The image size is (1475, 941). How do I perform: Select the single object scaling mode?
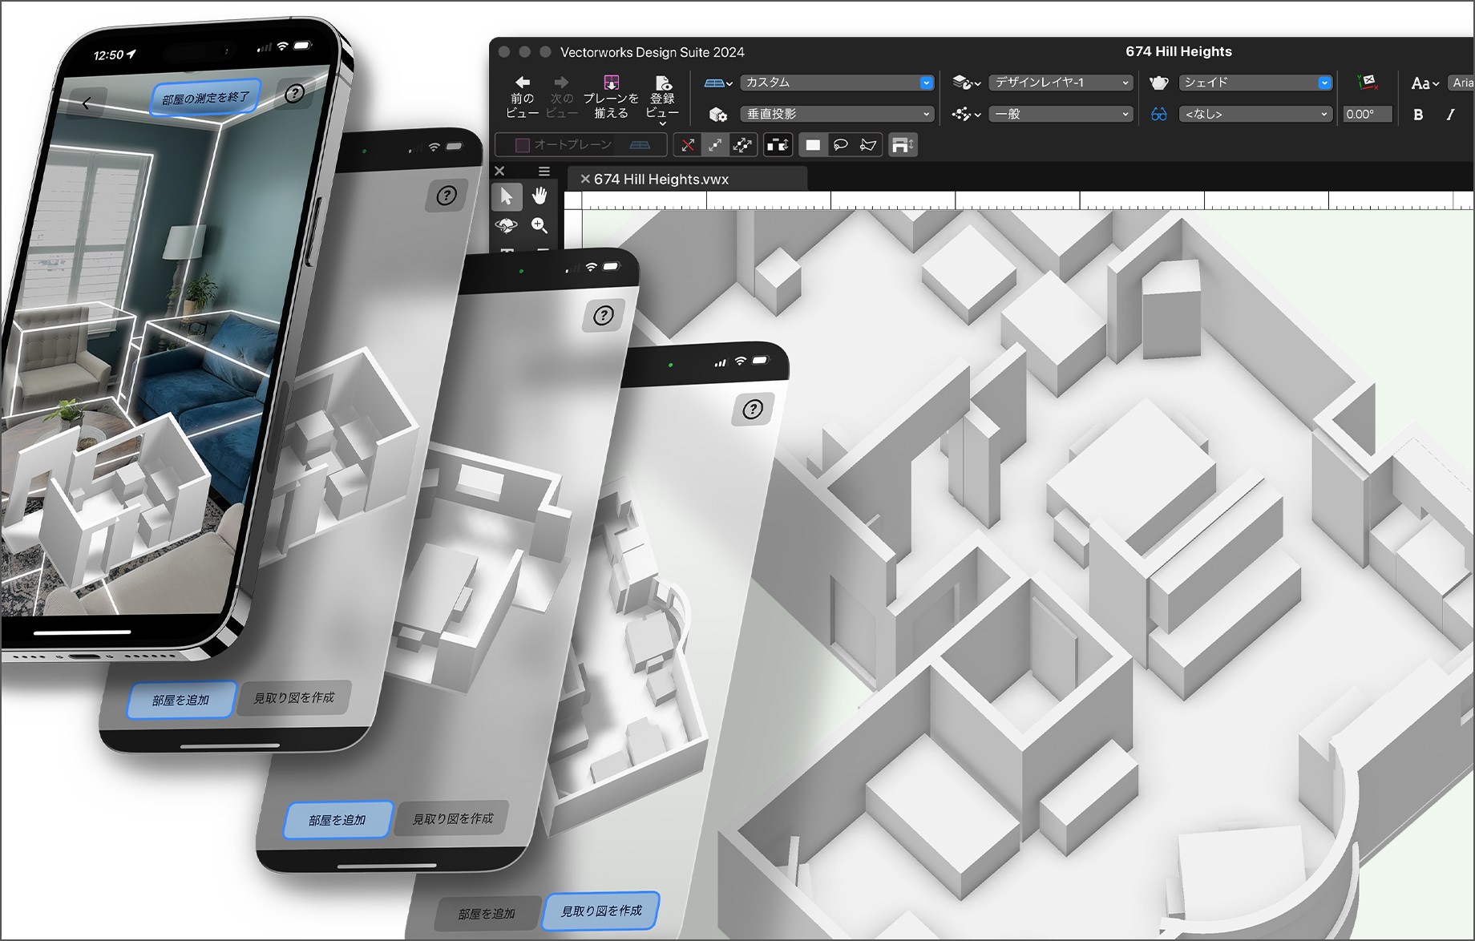715,145
